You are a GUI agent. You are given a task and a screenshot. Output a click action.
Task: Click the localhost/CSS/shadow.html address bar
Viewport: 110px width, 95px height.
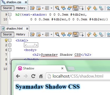(x=78, y=76)
